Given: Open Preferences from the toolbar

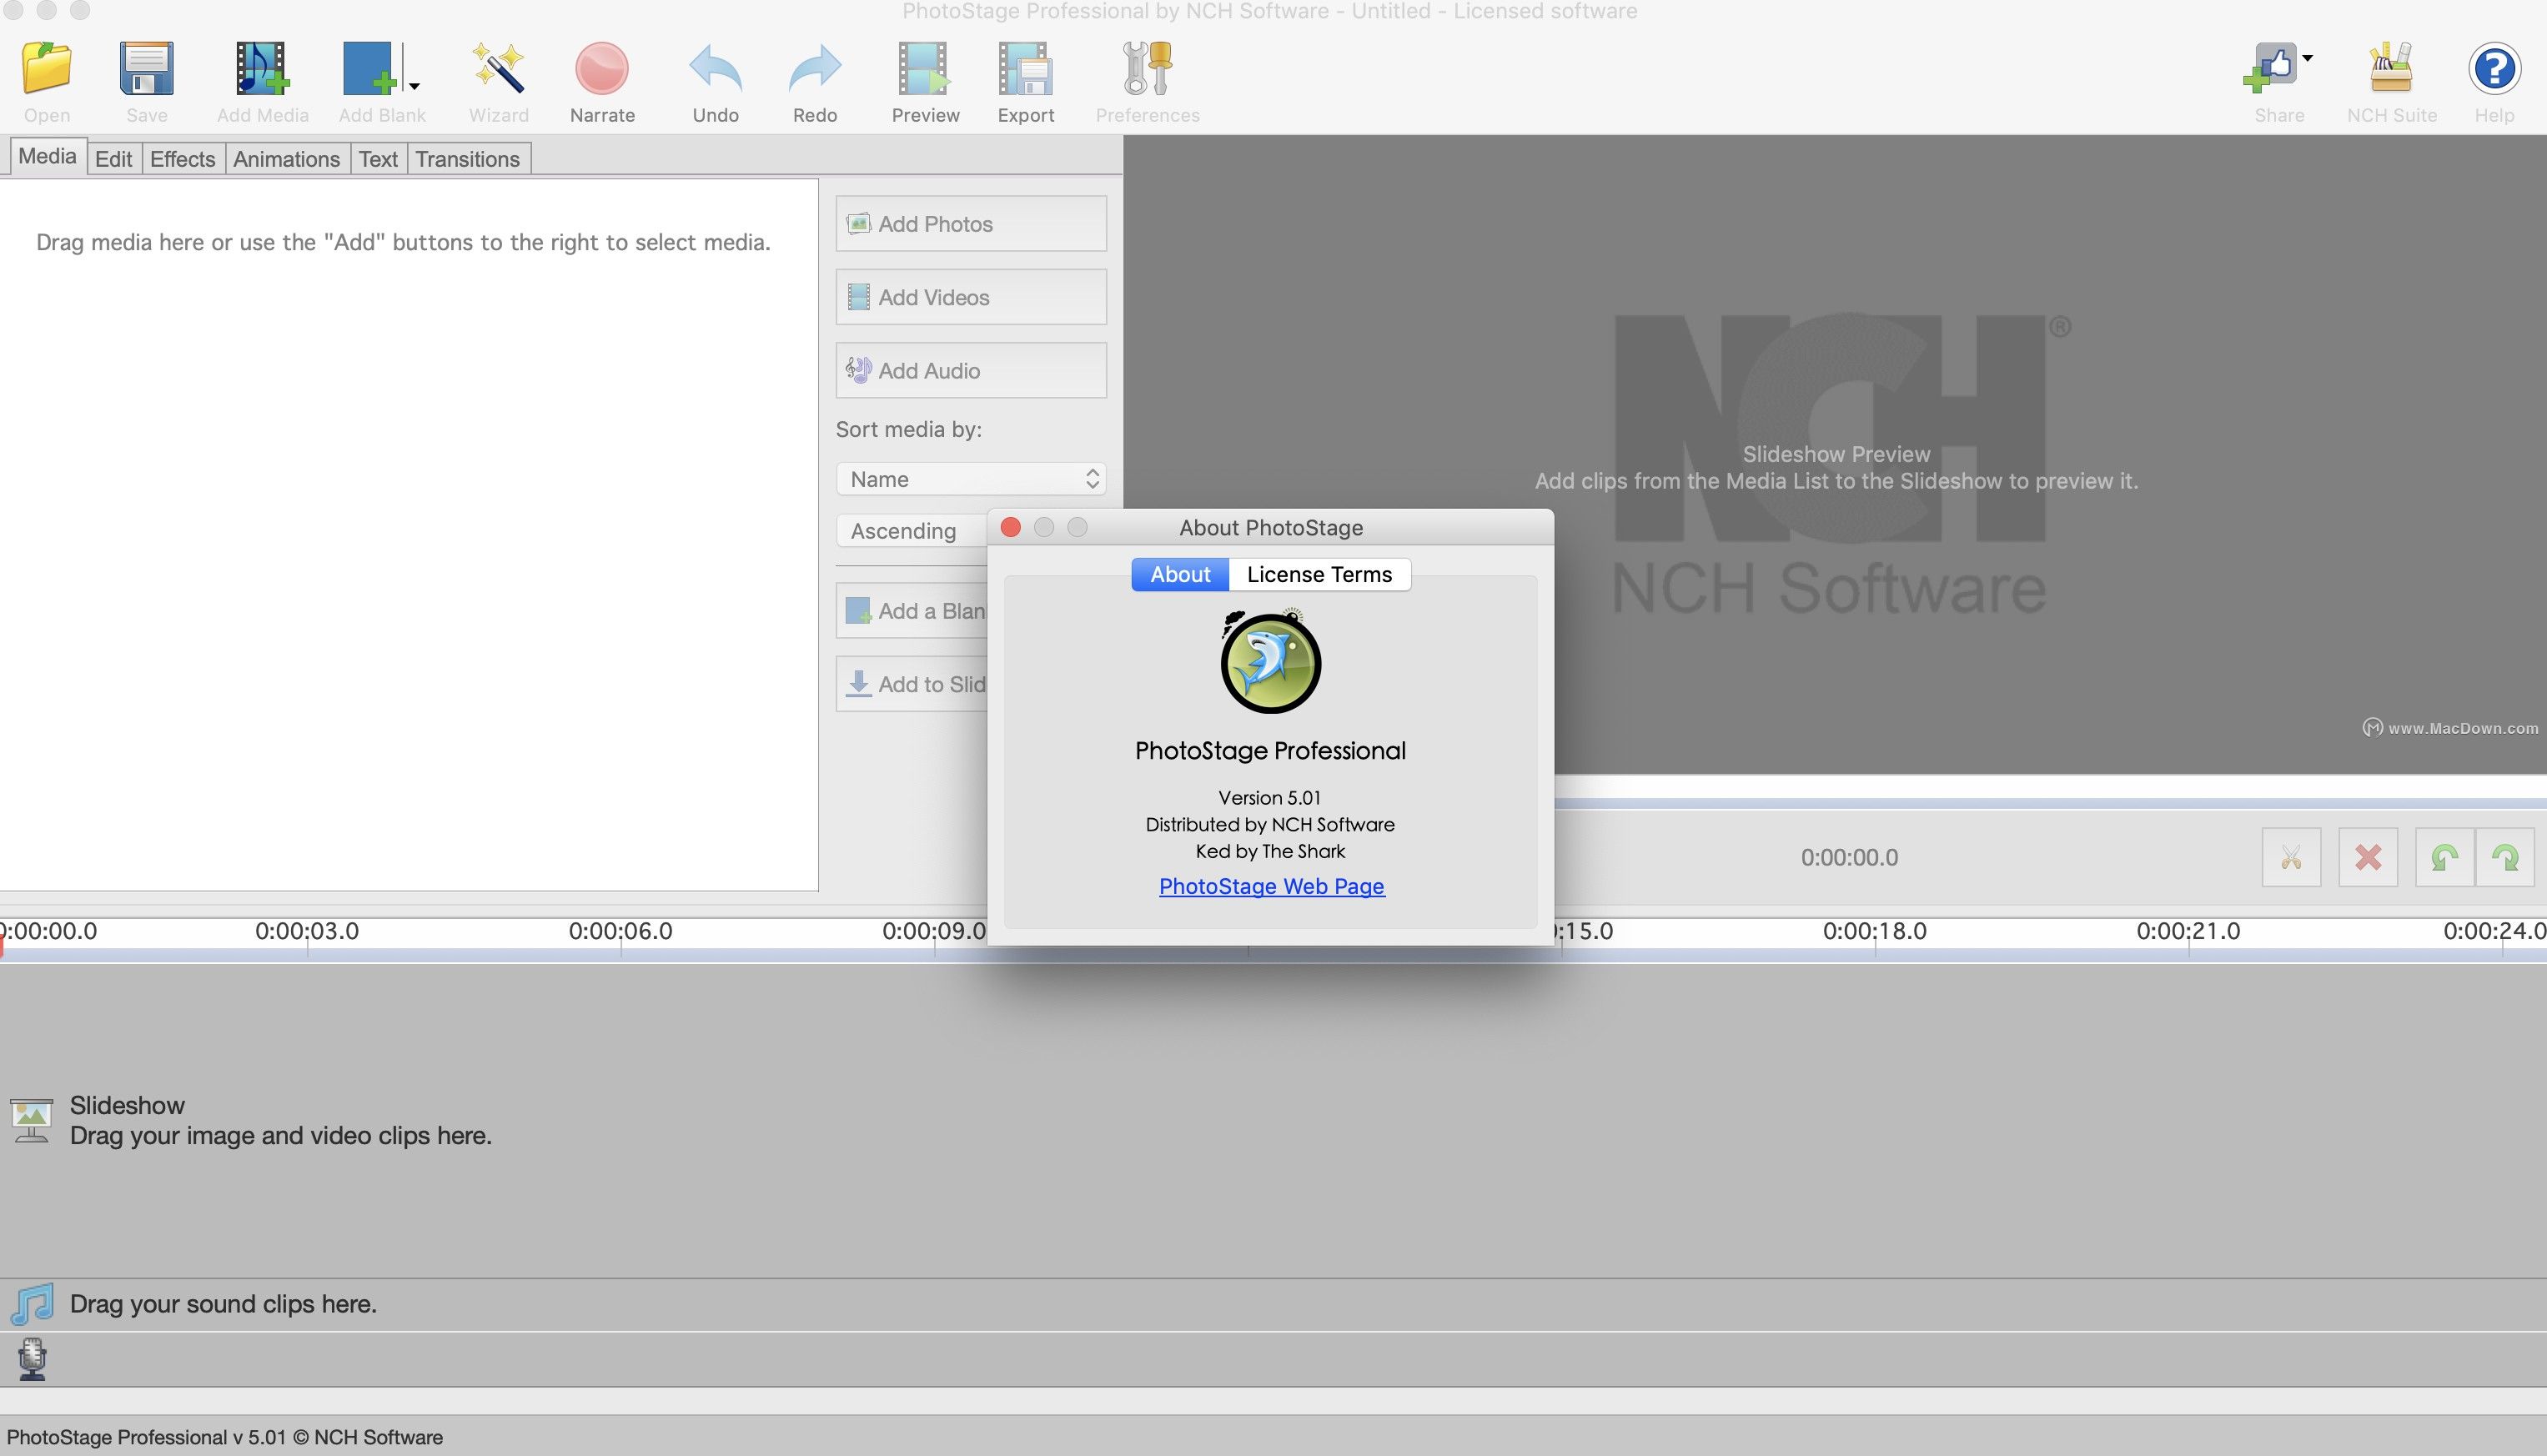Looking at the screenshot, I should tap(1147, 68).
